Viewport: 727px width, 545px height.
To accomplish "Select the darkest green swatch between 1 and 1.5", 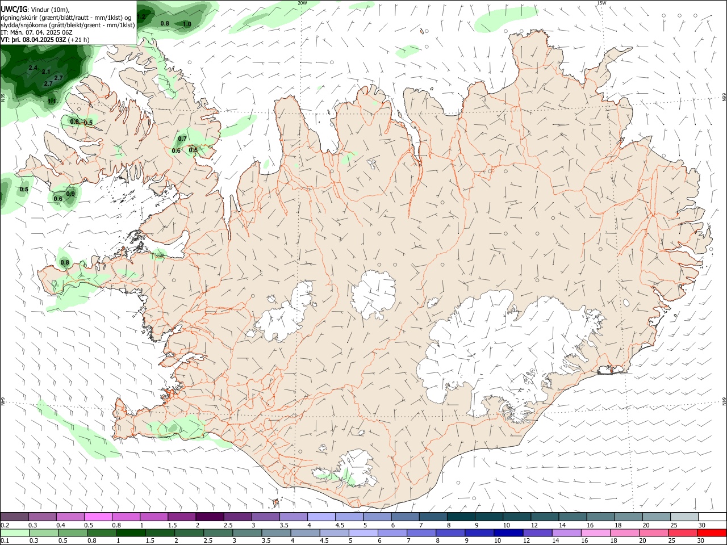I will point(131,533).
